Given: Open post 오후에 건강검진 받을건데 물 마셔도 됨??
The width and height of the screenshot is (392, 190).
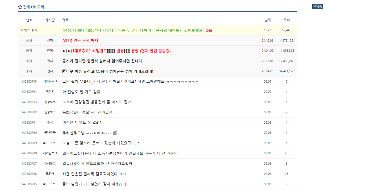Looking at the screenshot, I should [x=96, y=102].
